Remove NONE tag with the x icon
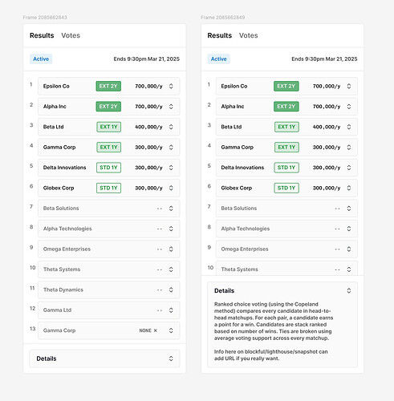Image resolution: width=394 pixels, height=401 pixels. (156, 330)
